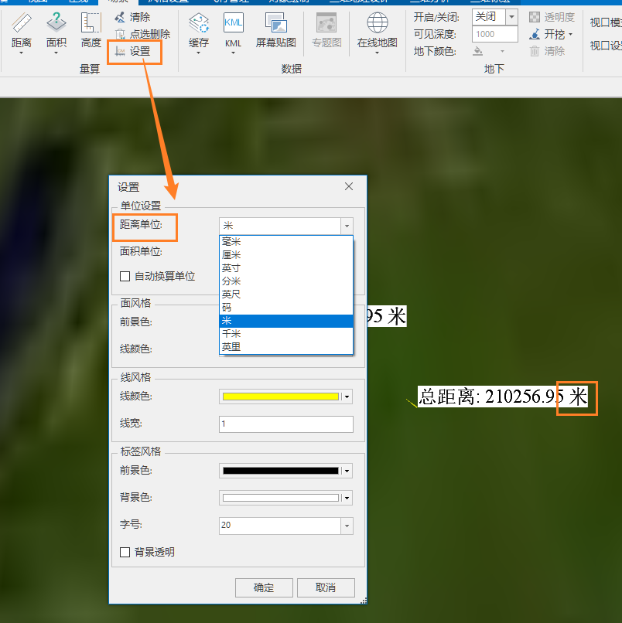622x623 pixels.
Task: Click the 专题图 thematic map icon
Action: click(326, 22)
